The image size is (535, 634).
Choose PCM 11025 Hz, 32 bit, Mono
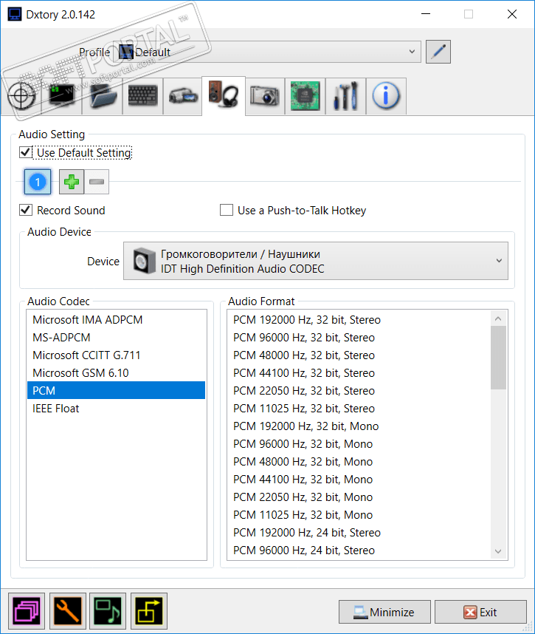359,515
